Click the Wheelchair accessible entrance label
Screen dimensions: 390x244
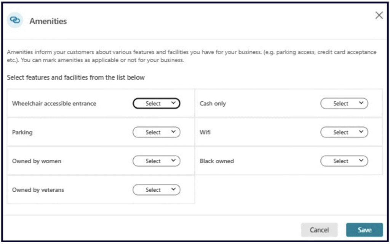[x=54, y=104]
